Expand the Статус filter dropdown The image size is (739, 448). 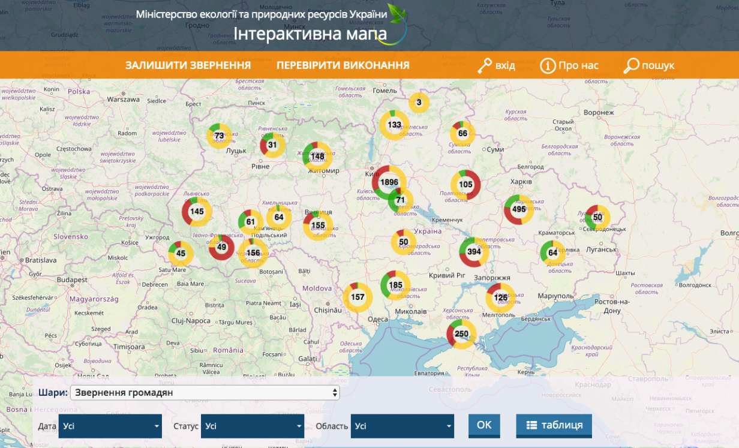pyautogui.click(x=253, y=426)
